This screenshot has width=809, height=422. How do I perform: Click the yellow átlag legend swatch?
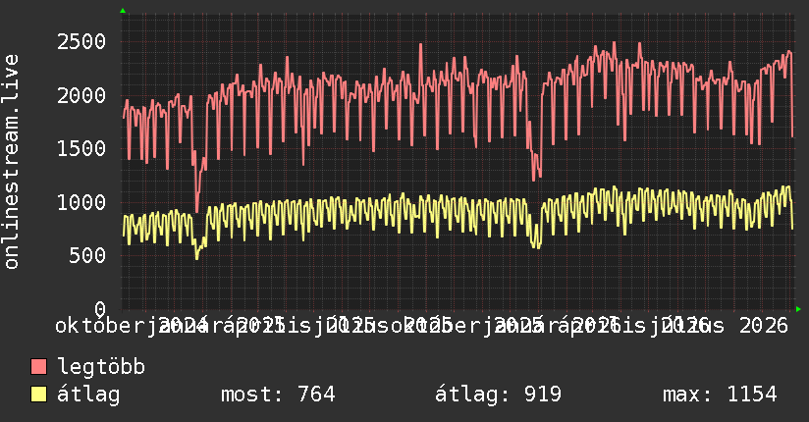pyautogui.click(x=38, y=395)
